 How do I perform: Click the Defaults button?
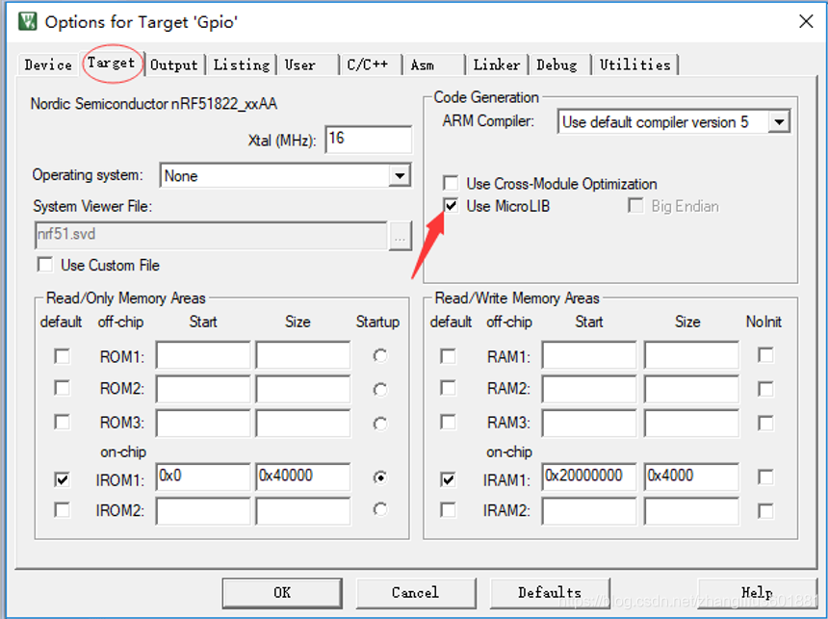(x=550, y=593)
